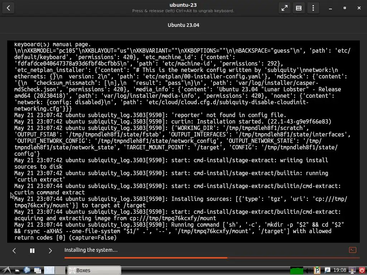The height and width of the screenshot is (275, 367).
Task: Open the clipboard manager tray icon
Action: [x=317, y=271]
